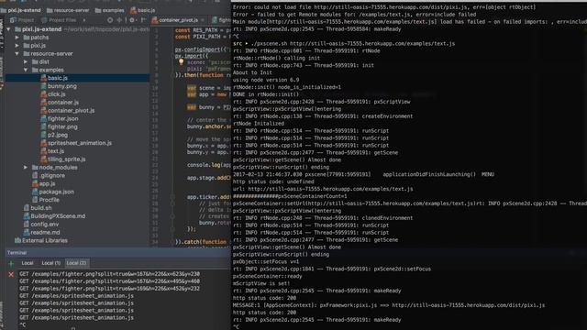Click the JavaScript file icon beside click.js
This screenshot has height=330, width=587.
click(43, 94)
